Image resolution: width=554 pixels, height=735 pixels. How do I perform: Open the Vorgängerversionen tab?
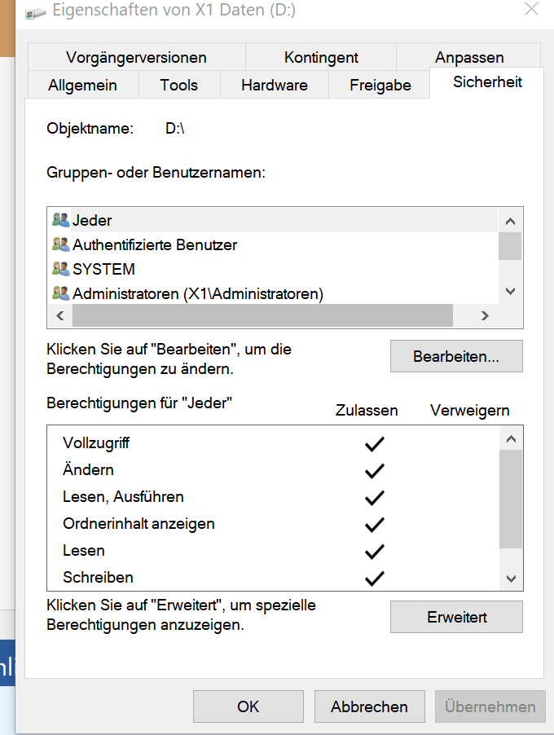tap(136, 57)
